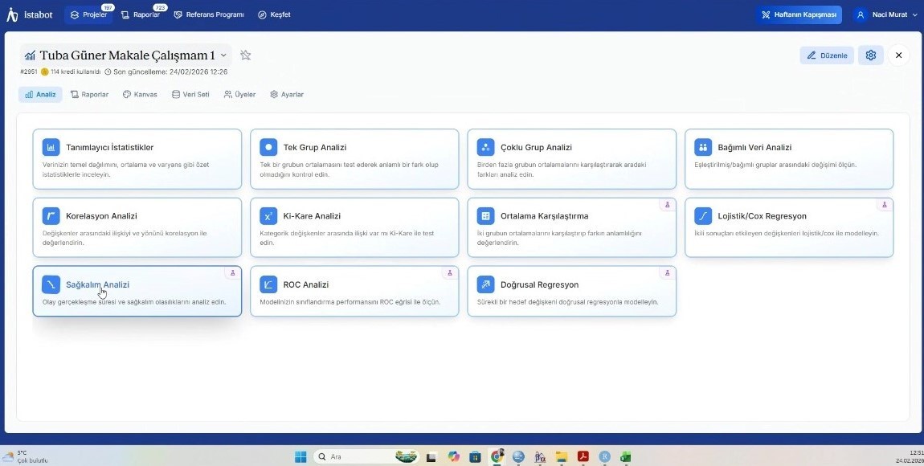Expand the project title dropdown chevron
Viewport: 924px width, 466px height.
(224, 55)
